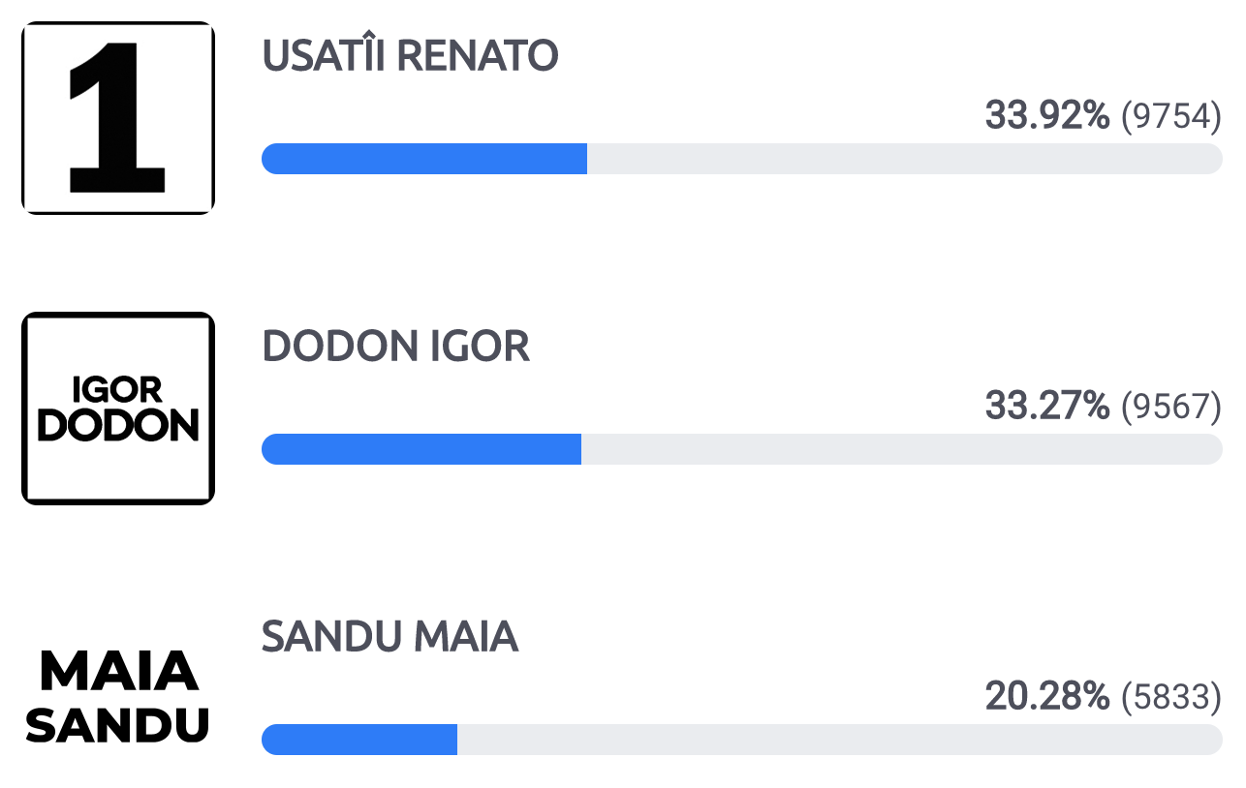Click the Maia Sandu text logo
Screen dimensions: 1246x788
118,698
